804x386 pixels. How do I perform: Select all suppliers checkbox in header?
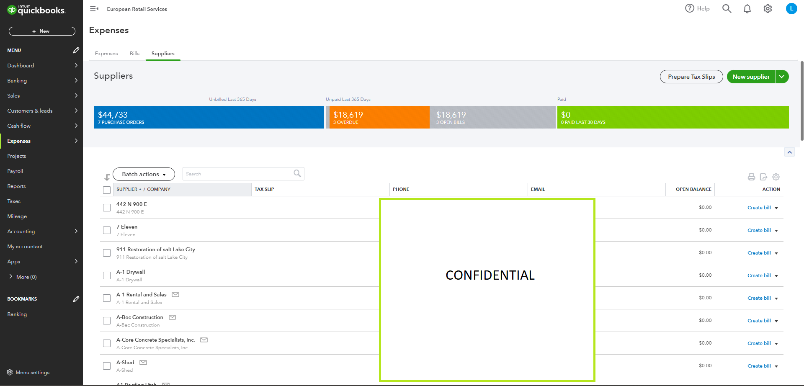107,190
